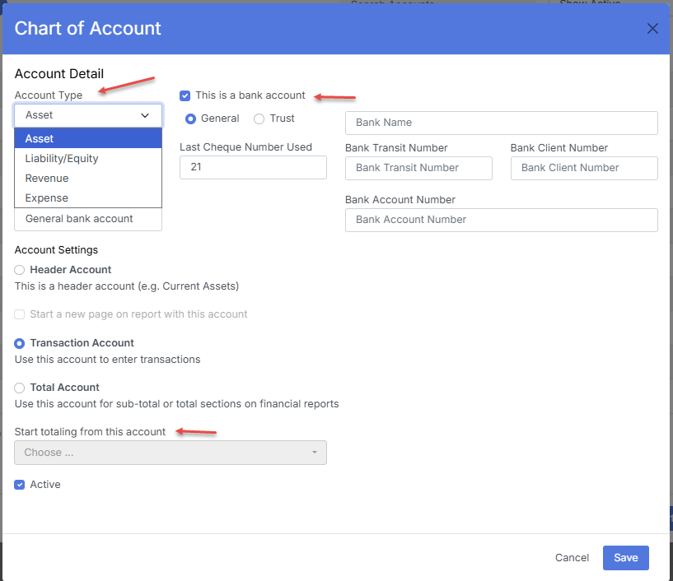
Task: Select Expense account type option
Action: pyautogui.click(x=88, y=198)
